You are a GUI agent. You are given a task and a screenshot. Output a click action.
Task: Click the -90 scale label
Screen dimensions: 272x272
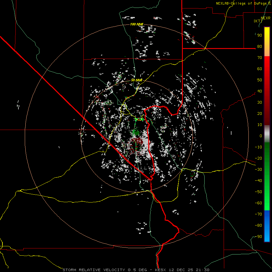258,237
